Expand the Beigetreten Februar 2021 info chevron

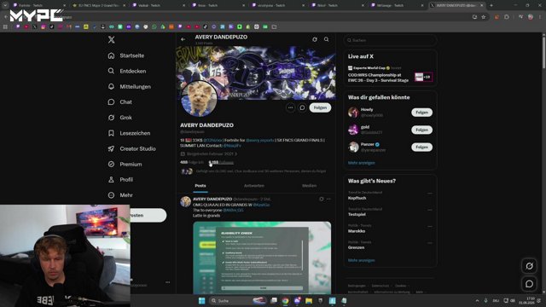tap(235, 153)
